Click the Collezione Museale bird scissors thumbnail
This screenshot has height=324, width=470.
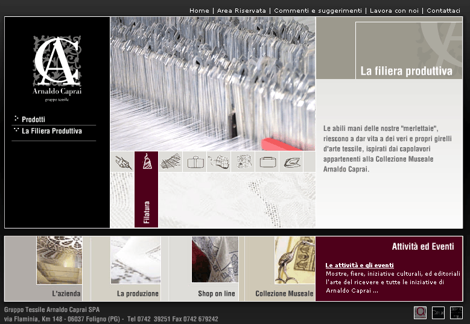[x=295, y=260]
